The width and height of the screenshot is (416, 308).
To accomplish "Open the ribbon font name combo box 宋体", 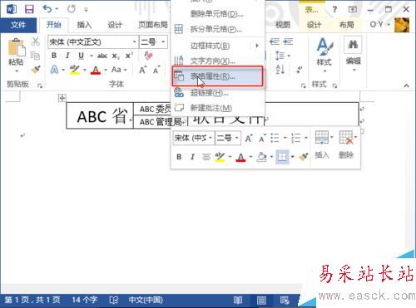I will tap(93, 42).
